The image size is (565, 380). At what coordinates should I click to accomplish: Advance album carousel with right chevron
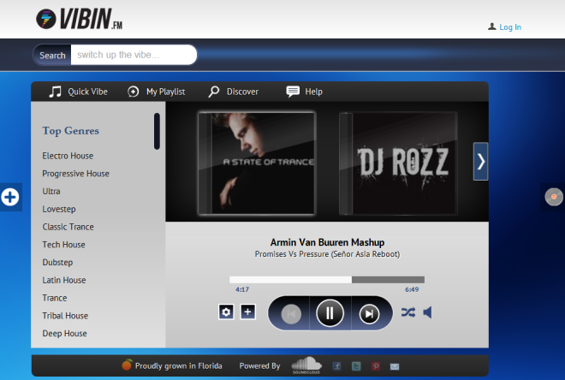(x=481, y=162)
